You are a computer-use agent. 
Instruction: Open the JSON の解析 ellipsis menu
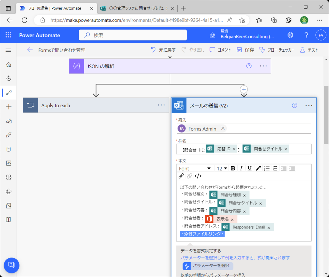point(263,66)
